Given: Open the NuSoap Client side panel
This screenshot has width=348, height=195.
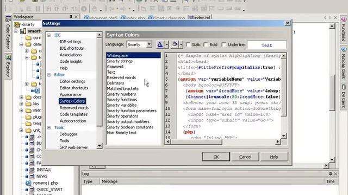Looking at the screenshot, I should (x=344, y=63).
